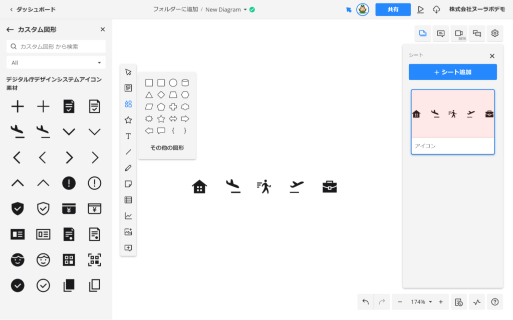
Task: Select the pointer selection tool
Action: click(128, 72)
